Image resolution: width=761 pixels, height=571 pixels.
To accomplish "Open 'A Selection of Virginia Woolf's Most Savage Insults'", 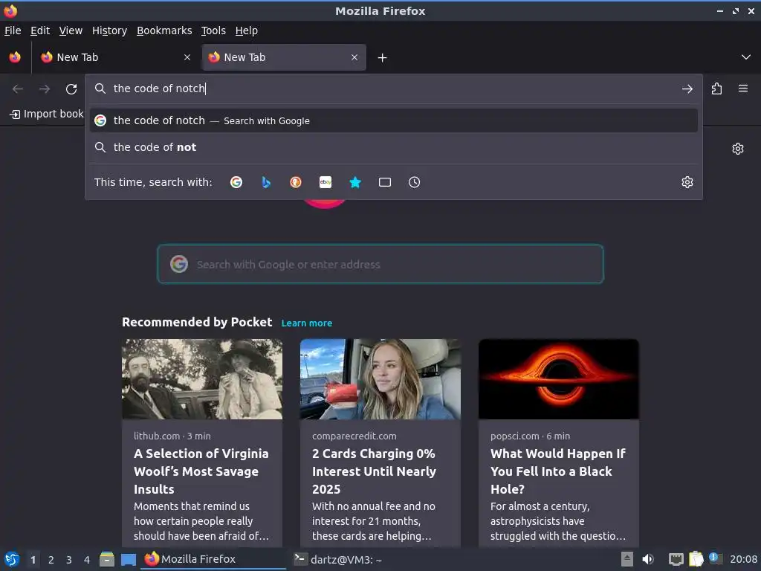I will (201, 471).
